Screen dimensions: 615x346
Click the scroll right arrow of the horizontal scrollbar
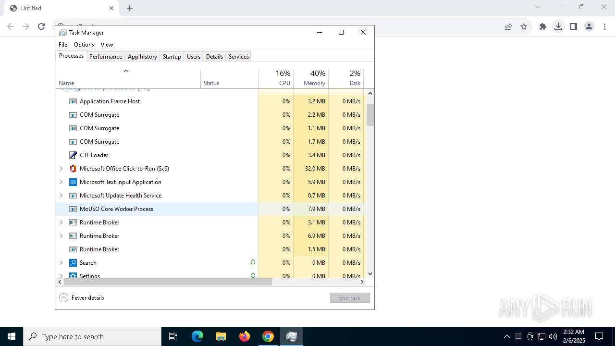tap(362, 282)
